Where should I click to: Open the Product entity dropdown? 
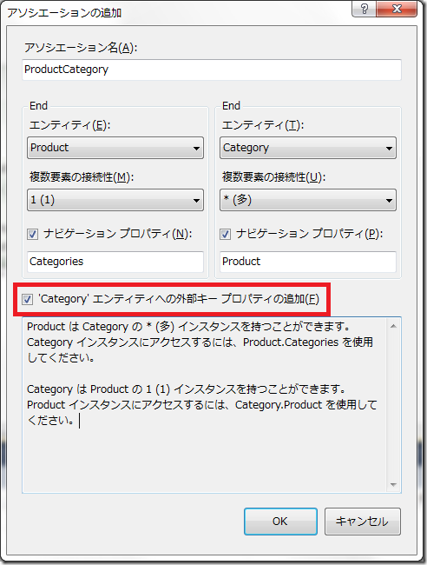click(x=115, y=148)
